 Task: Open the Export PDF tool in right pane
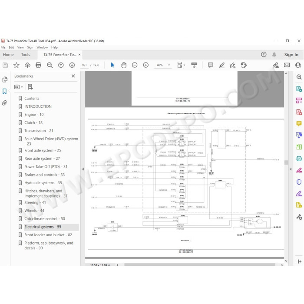[x=299, y=89]
